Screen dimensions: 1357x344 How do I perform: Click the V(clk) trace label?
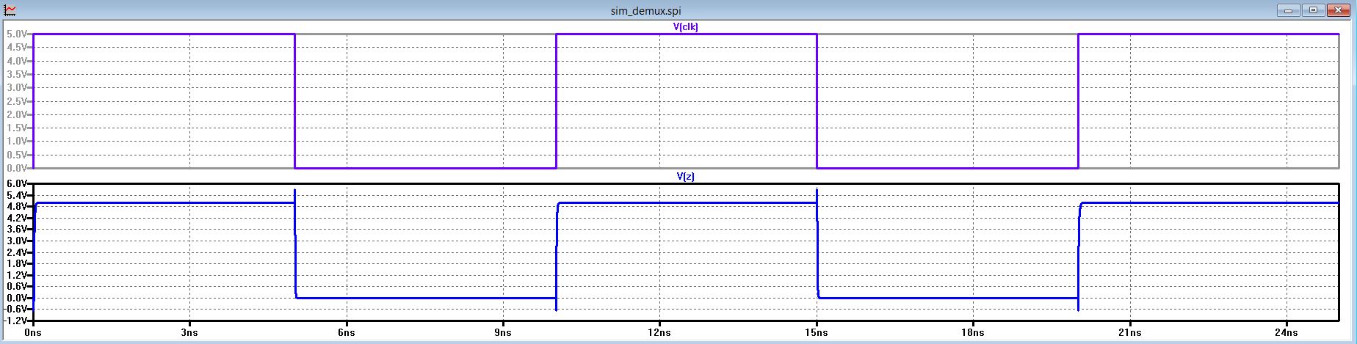(685, 27)
